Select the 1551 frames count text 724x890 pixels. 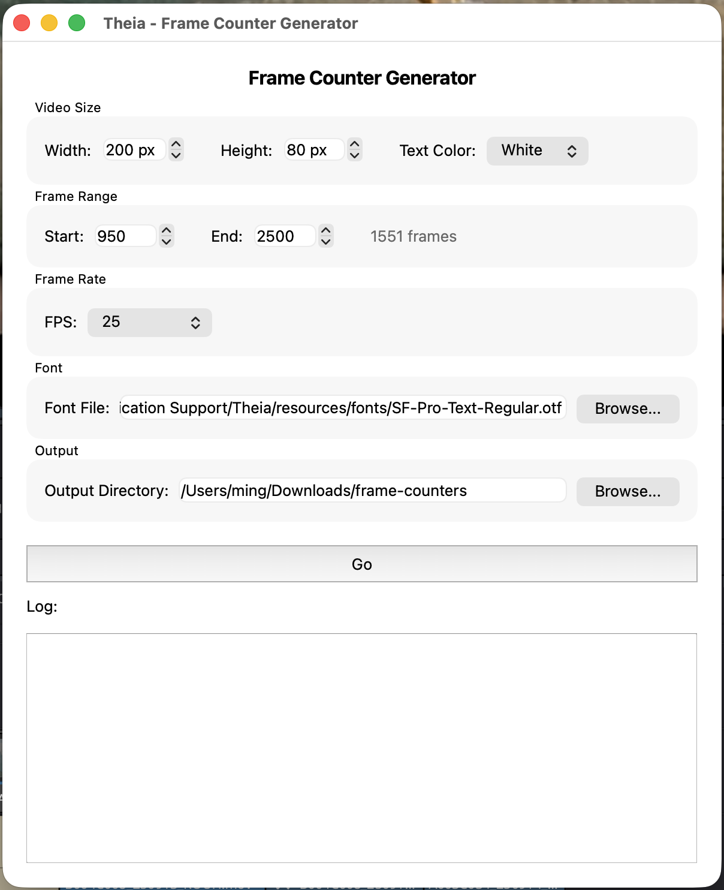coord(414,236)
